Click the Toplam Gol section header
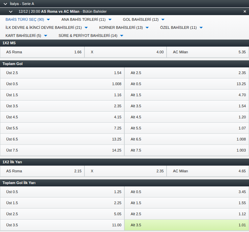This screenshot has height=232, width=249. (x=125, y=64)
